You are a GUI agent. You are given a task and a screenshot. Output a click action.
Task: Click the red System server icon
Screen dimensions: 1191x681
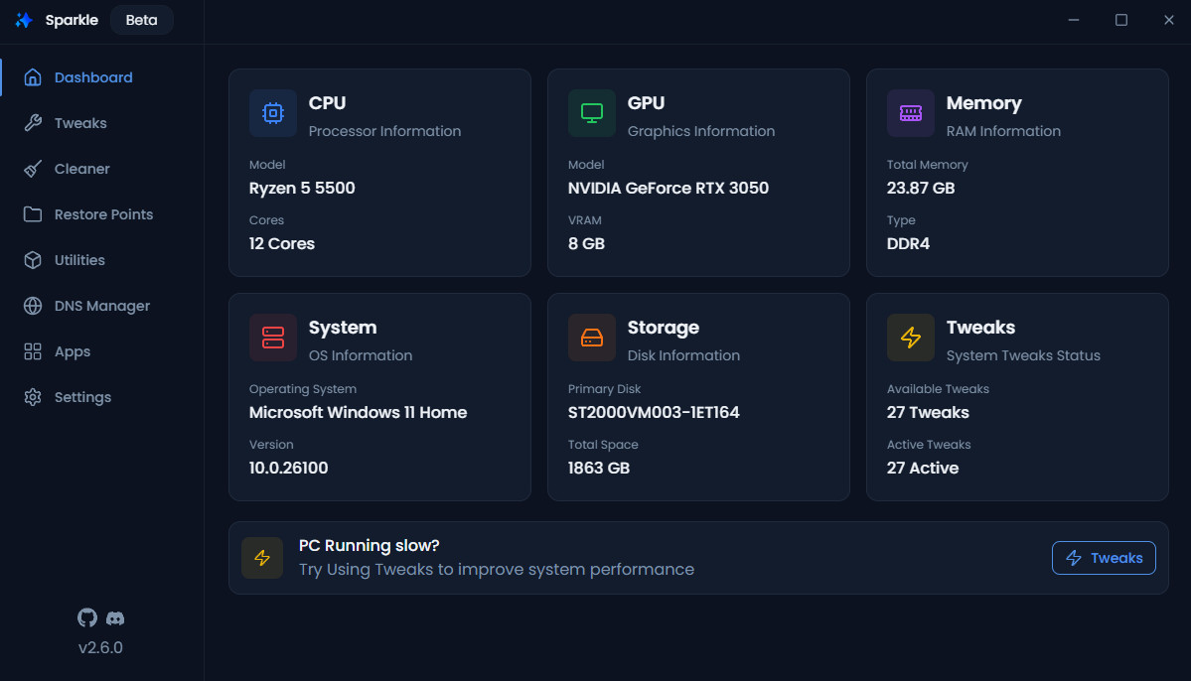pyautogui.click(x=273, y=338)
